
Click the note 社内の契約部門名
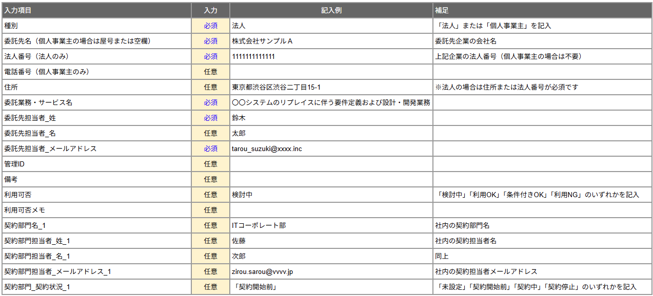tap(462, 225)
